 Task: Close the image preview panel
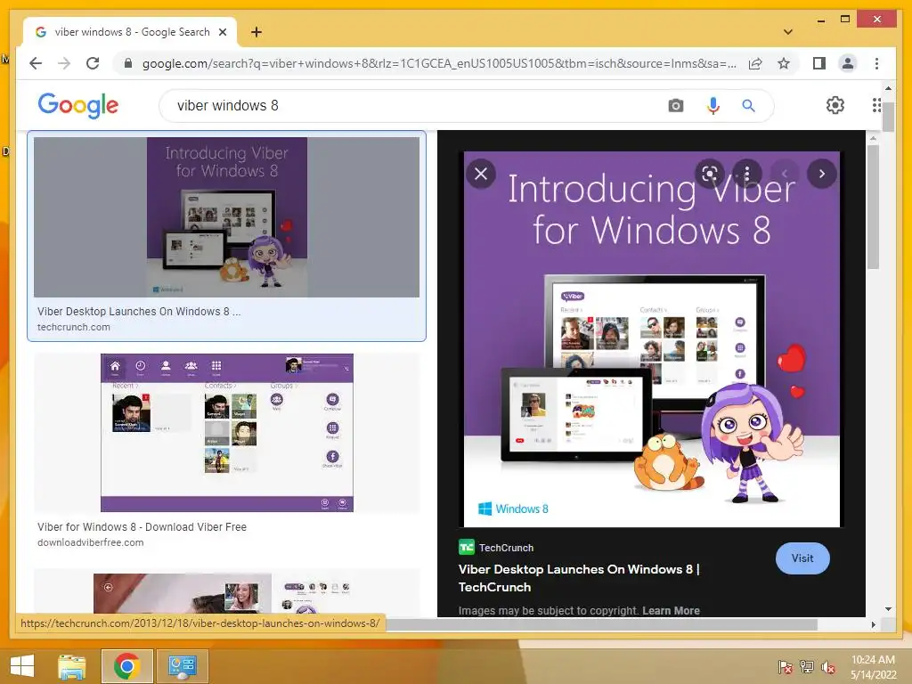[481, 174]
